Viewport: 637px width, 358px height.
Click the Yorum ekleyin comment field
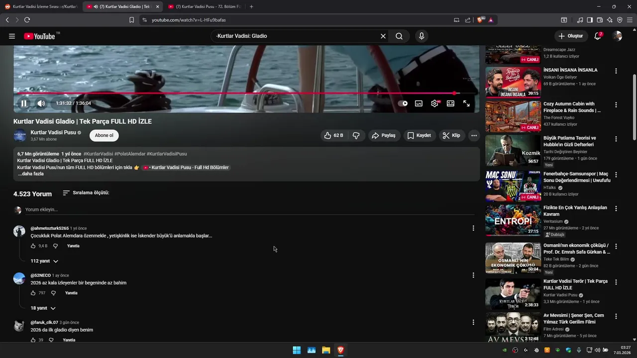249,210
